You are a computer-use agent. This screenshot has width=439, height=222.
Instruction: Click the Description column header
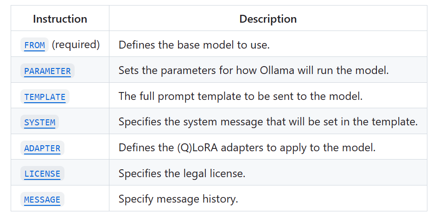click(268, 19)
